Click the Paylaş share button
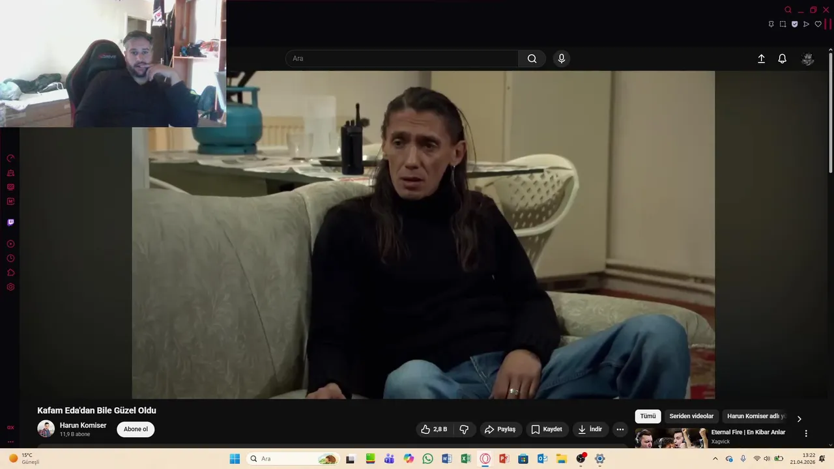This screenshot has height=469, width=834. click(500, 429)
